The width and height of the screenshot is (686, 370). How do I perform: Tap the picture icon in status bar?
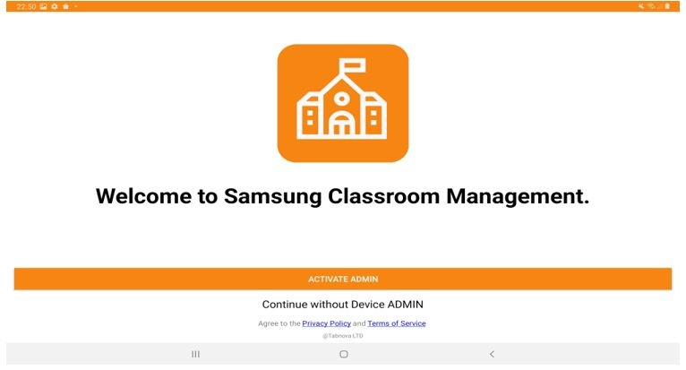coord(43,6)
